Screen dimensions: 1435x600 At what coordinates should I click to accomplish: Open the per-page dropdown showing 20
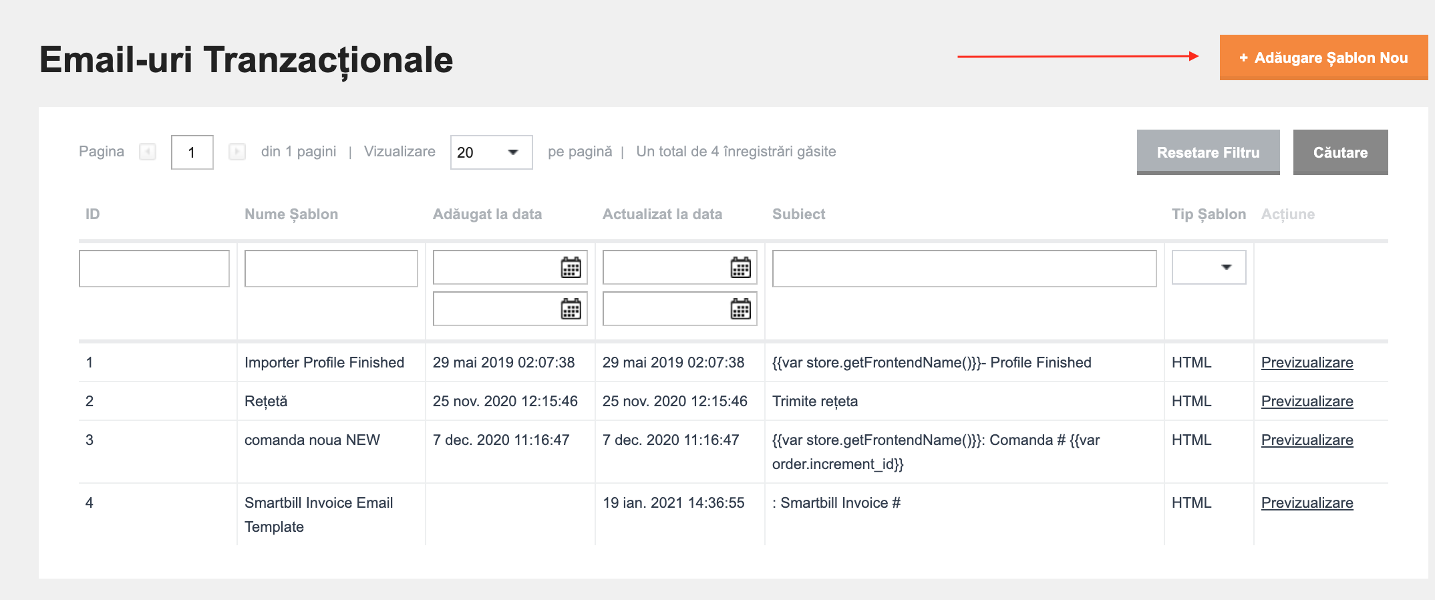tap(491, 152)
